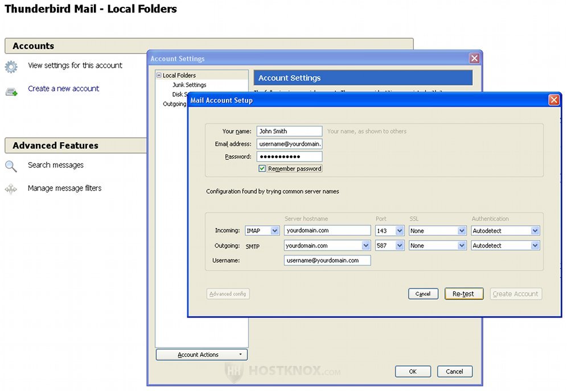Click the magnifier Search messages icon

(x=11, y=166)
